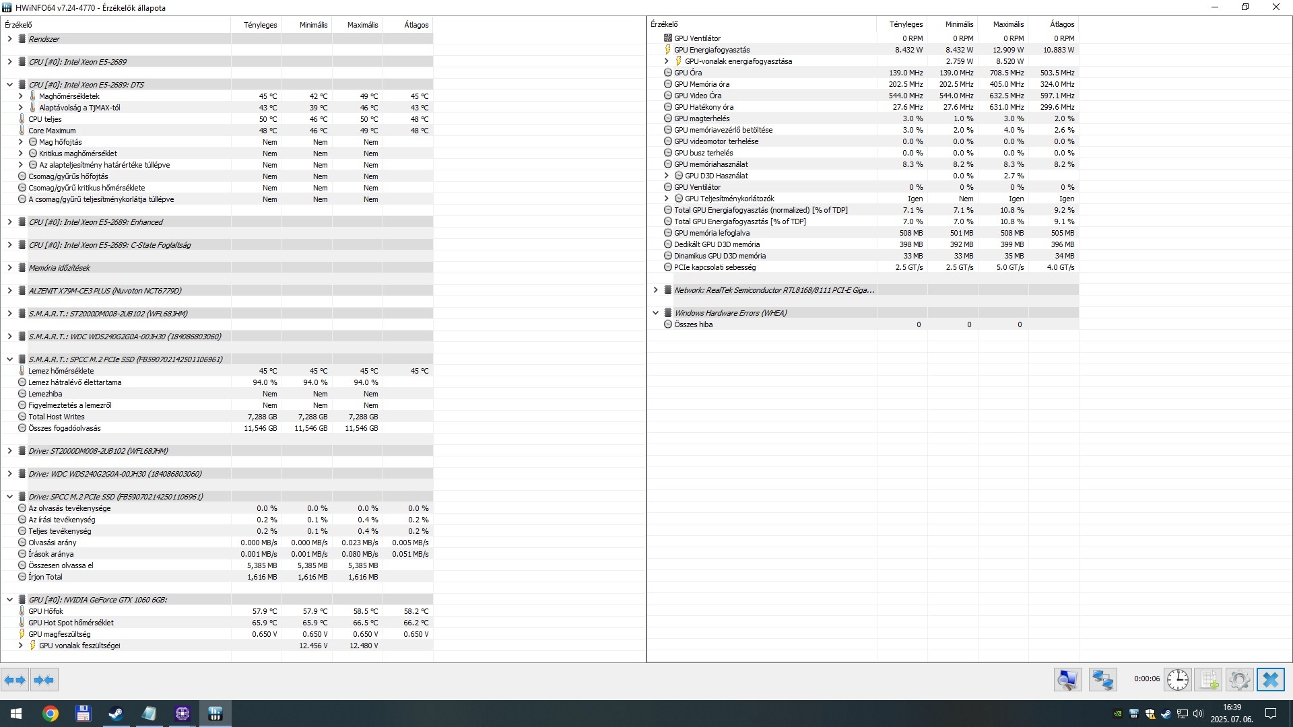This screenshot has width=1293, height=727.
Task: Open sensor settings gear icon
Action: [x=1239, y=680]
